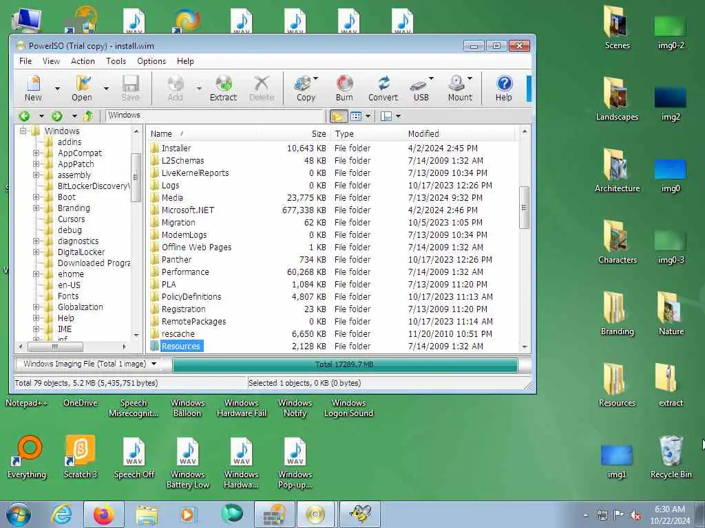Open the View menu
This screenshot has height=528, width=705.
[x=51, y=61]
